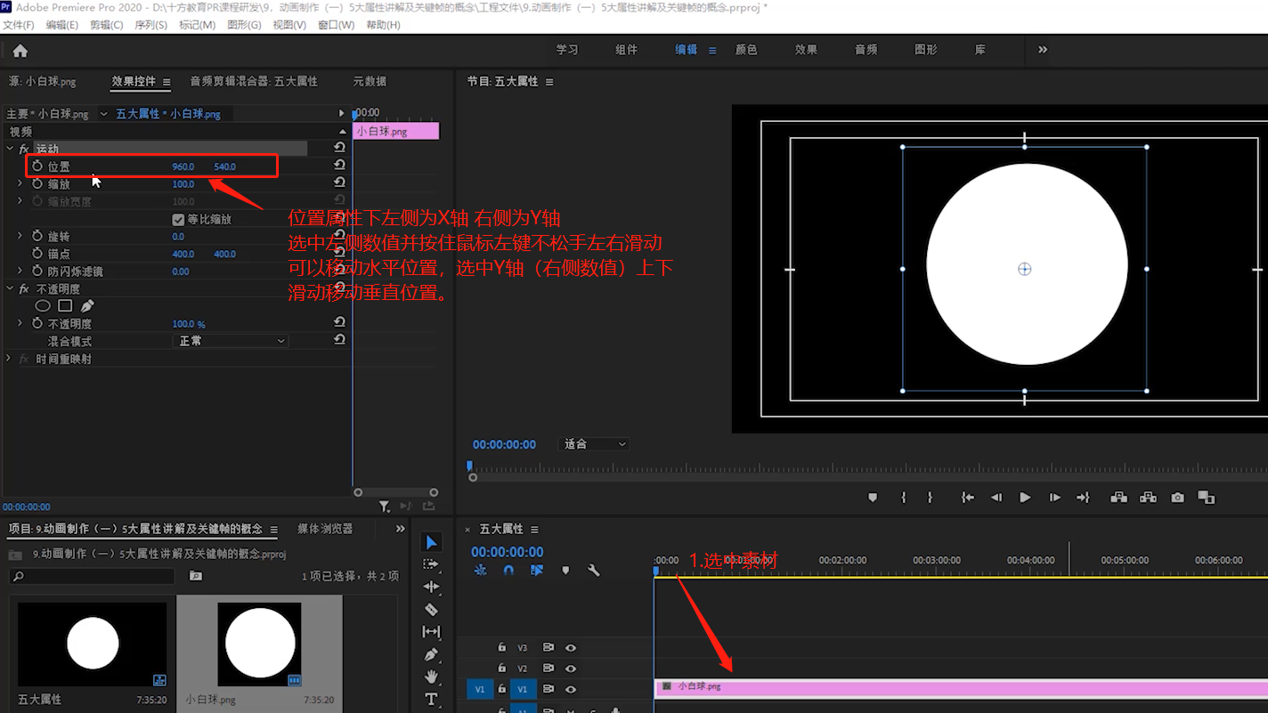The width and height of the screenshot is (1268, 713).
Task: Select the Track Select Forward tool
Action: (x=432, y=564)
